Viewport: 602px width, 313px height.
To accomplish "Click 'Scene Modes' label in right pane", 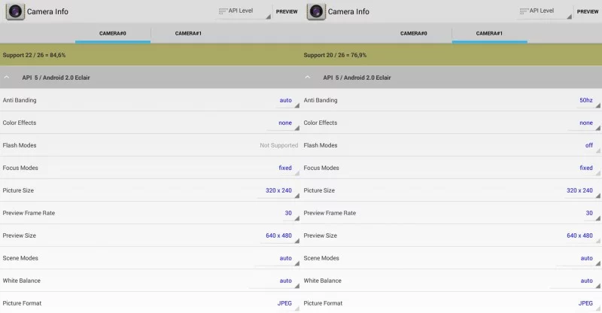I will tap(321, 258).
